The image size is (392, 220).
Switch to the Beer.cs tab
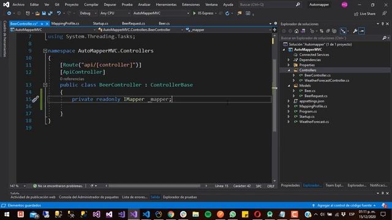[164, 24]
